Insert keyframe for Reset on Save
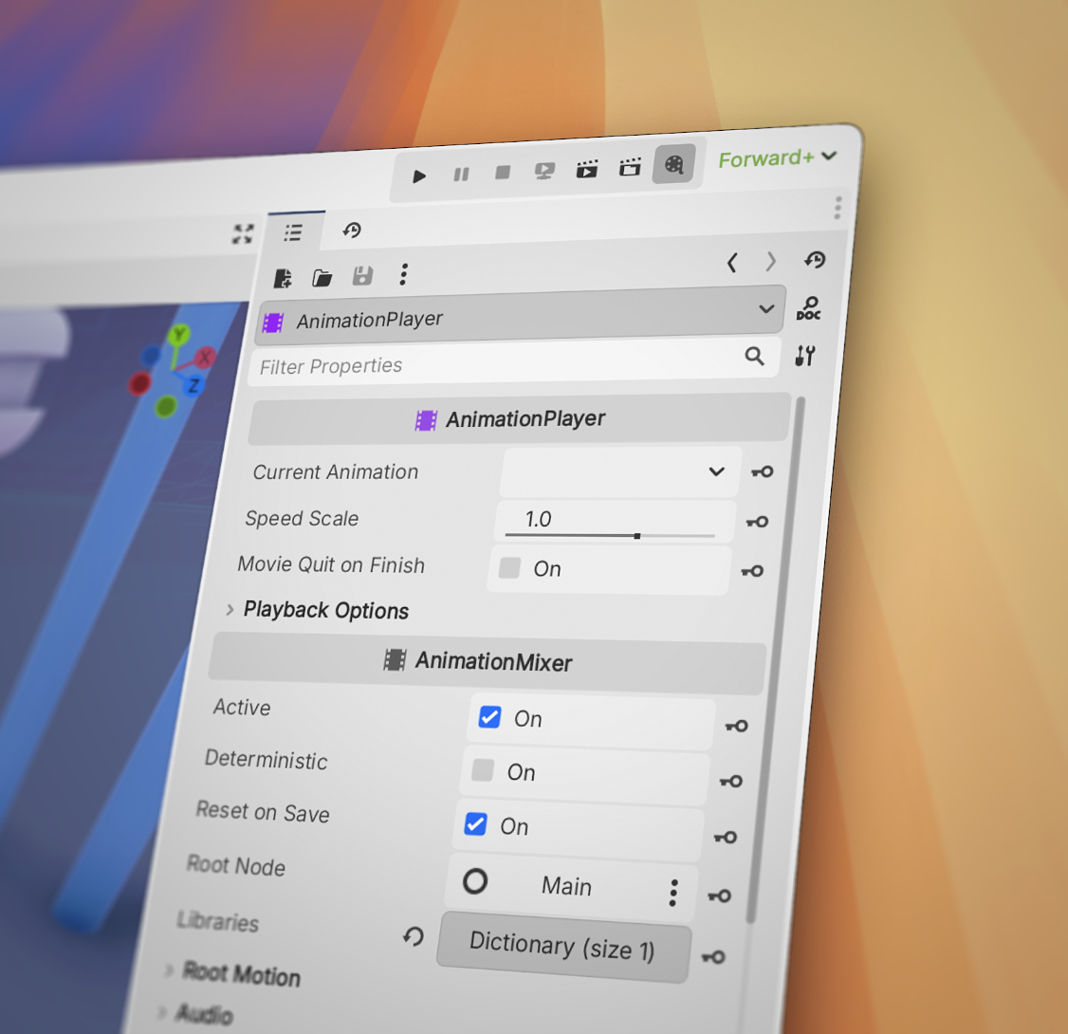 pyautogui.click(x=726, y=837)
